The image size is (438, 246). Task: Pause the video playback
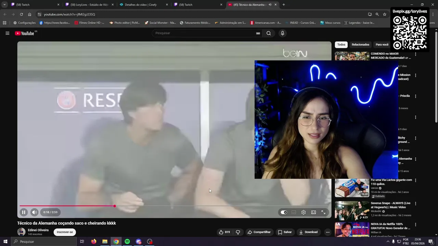tap(24, 212)
